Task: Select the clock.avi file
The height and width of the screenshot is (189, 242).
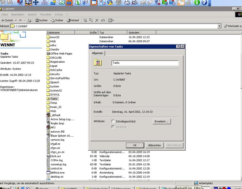Action: [54, 156]
